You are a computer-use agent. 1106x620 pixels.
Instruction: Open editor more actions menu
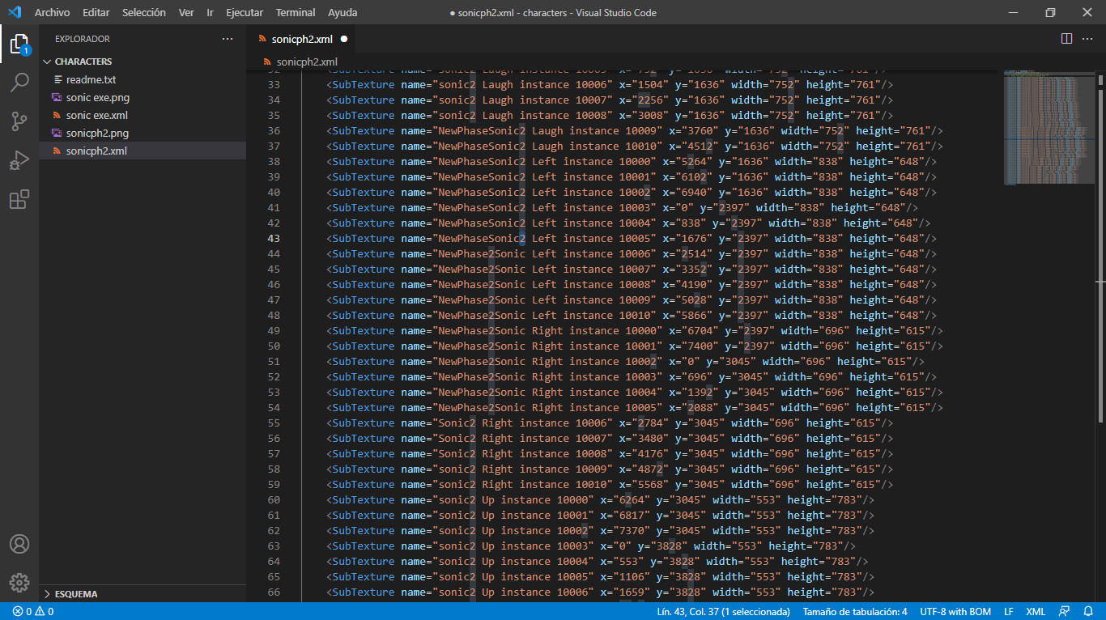click(x=1087, y=38)
